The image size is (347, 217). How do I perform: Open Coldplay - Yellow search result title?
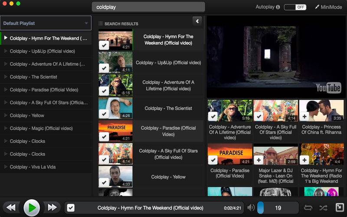click(168, 177)
